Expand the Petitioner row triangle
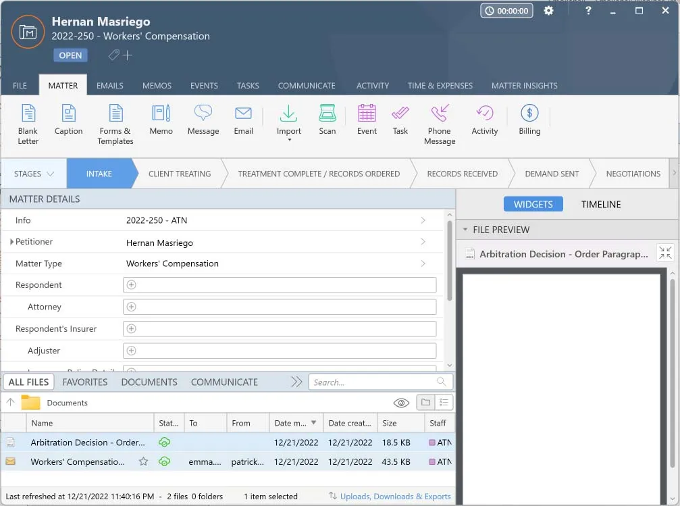 (11, 242)
